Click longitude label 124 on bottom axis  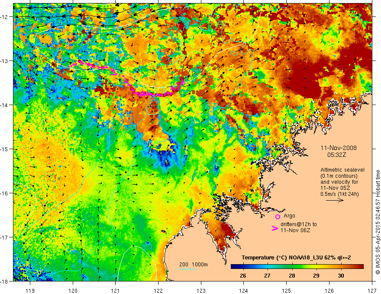click(244, 291)
